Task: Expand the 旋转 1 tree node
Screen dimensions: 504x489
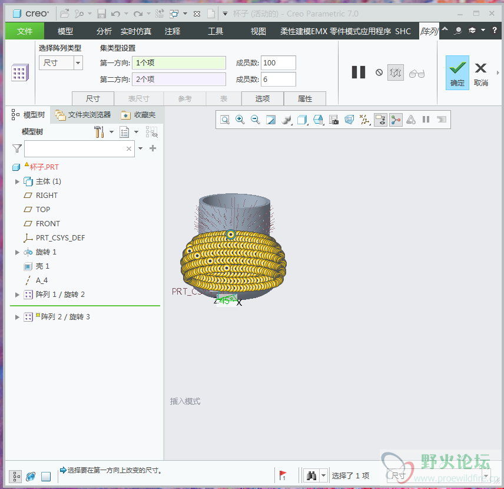Action: point(17,253)
